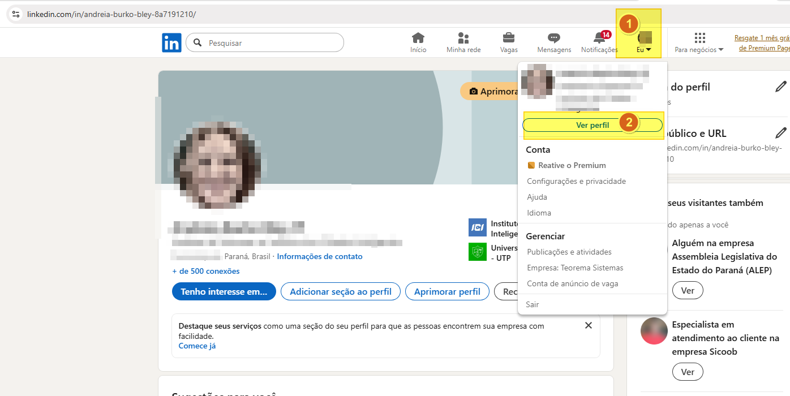Click the Premium gold square icon
Screen dimensions: 790x396
coord(531,165)
